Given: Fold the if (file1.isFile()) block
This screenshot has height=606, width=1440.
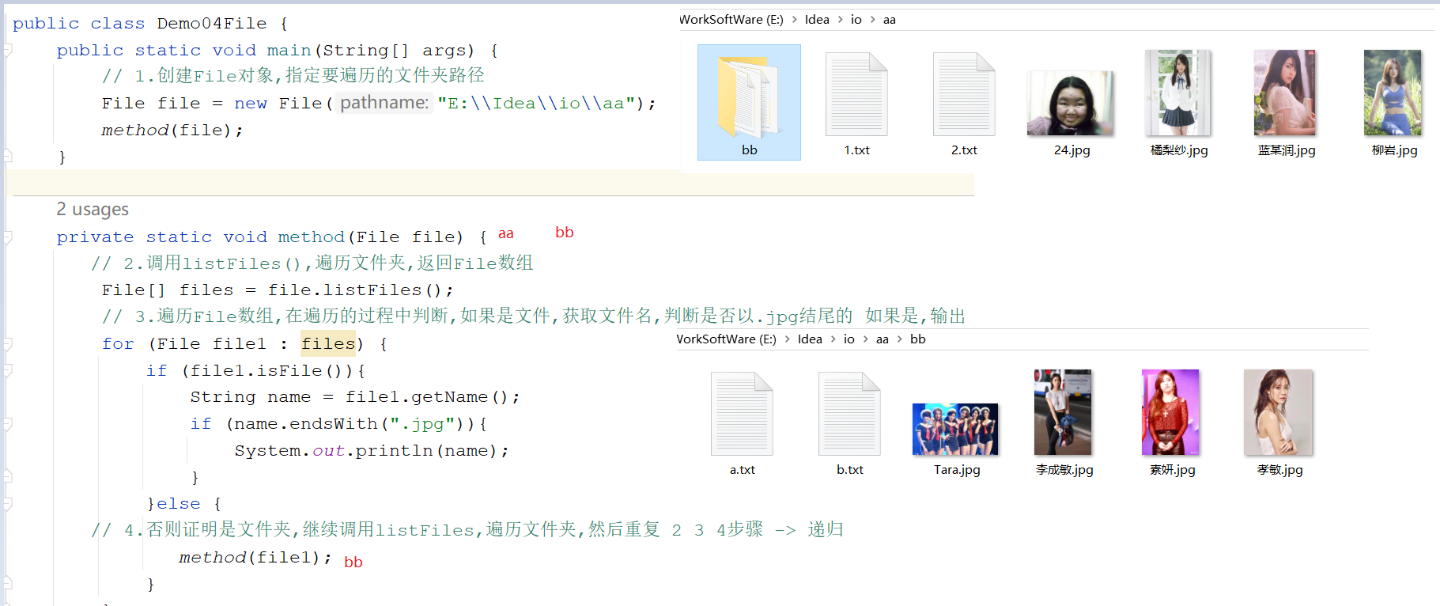Looking at the screenshot, I should (8, 371).
